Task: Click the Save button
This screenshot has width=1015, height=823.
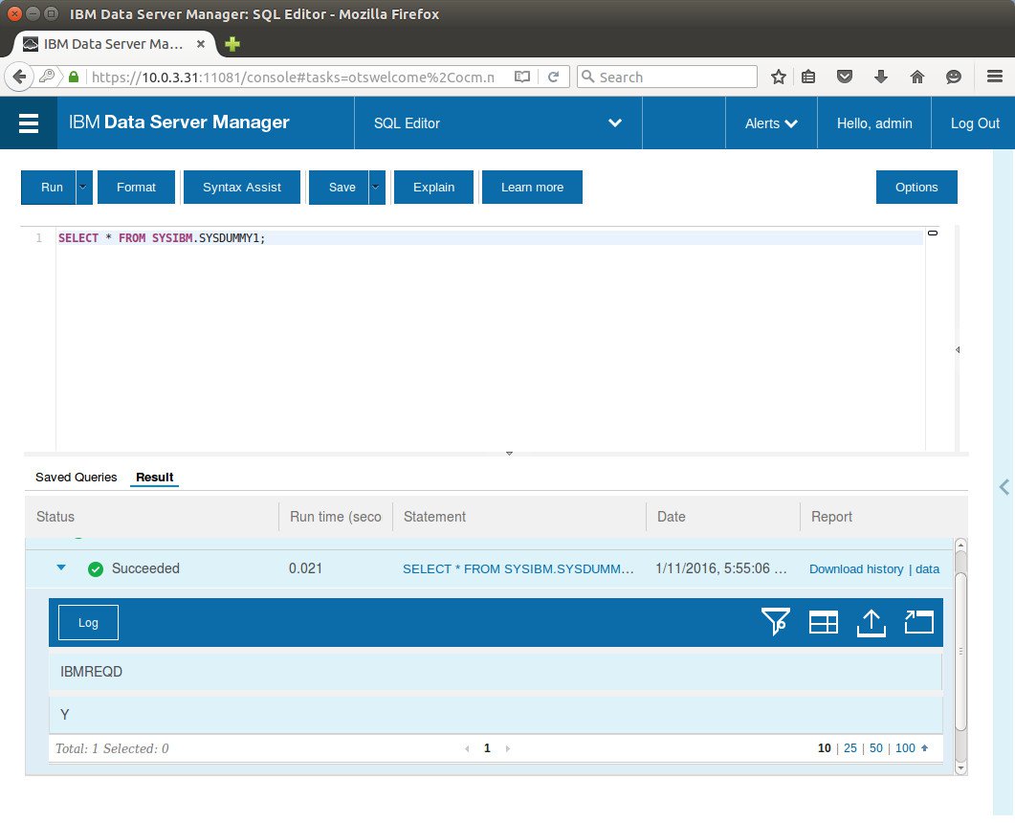Action: tap(340, 188)
